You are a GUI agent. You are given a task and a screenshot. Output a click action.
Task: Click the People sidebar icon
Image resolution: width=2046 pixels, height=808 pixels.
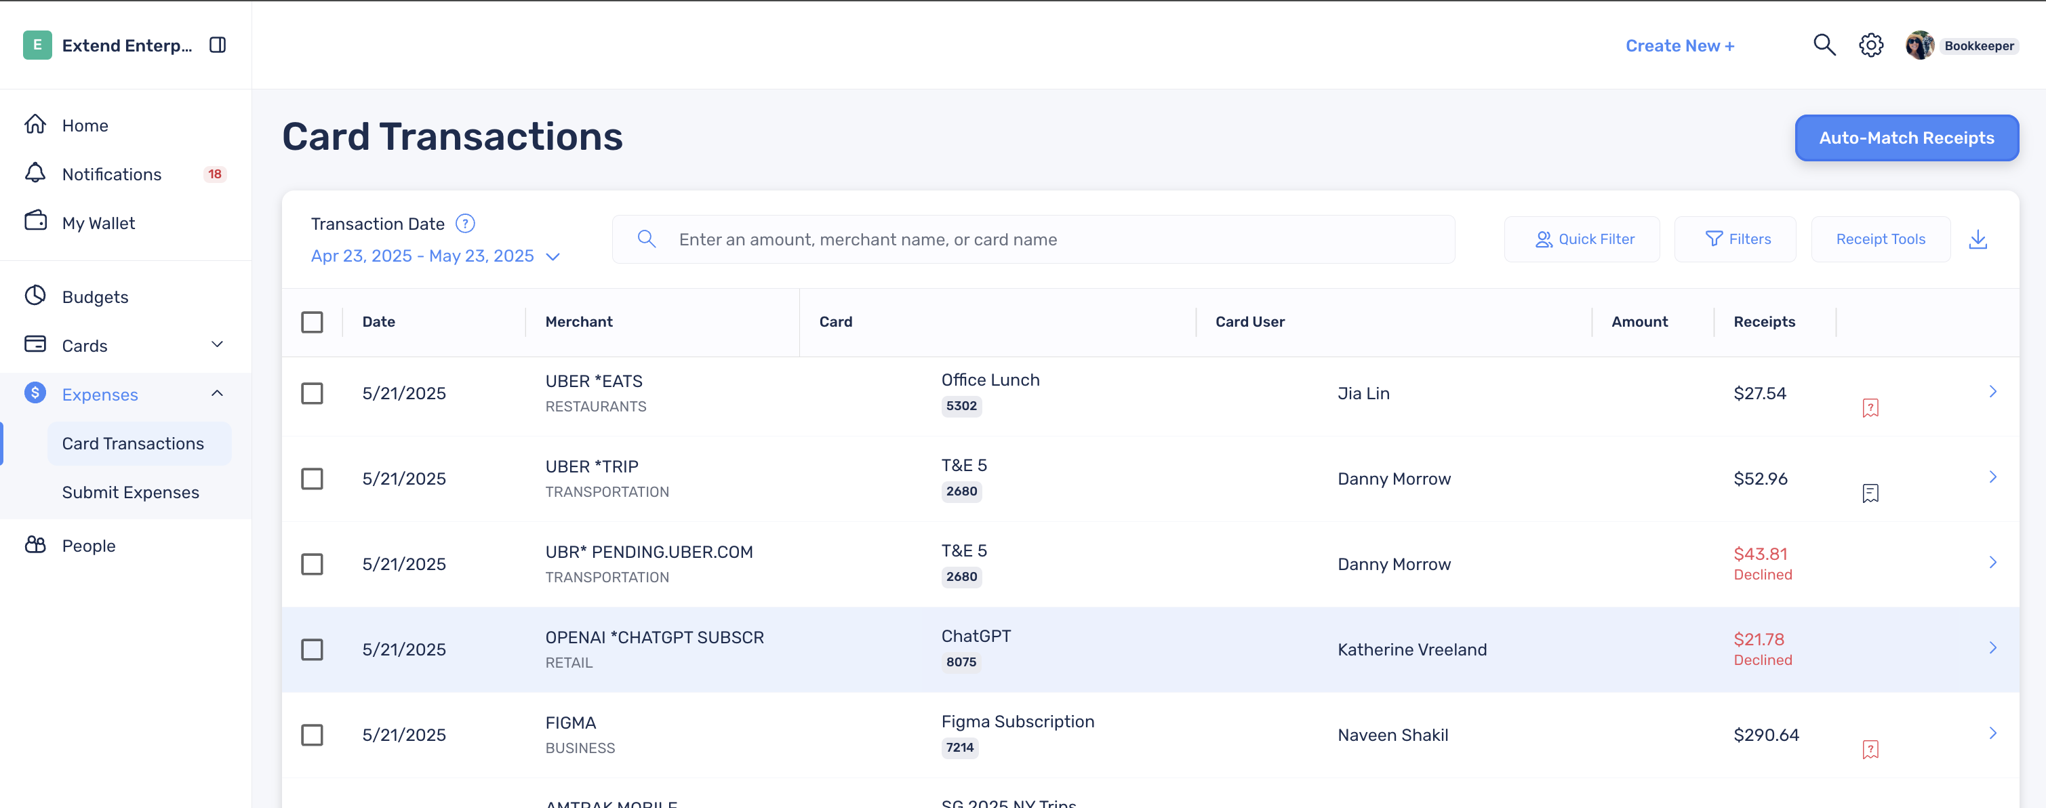click(x=35, y=545)
